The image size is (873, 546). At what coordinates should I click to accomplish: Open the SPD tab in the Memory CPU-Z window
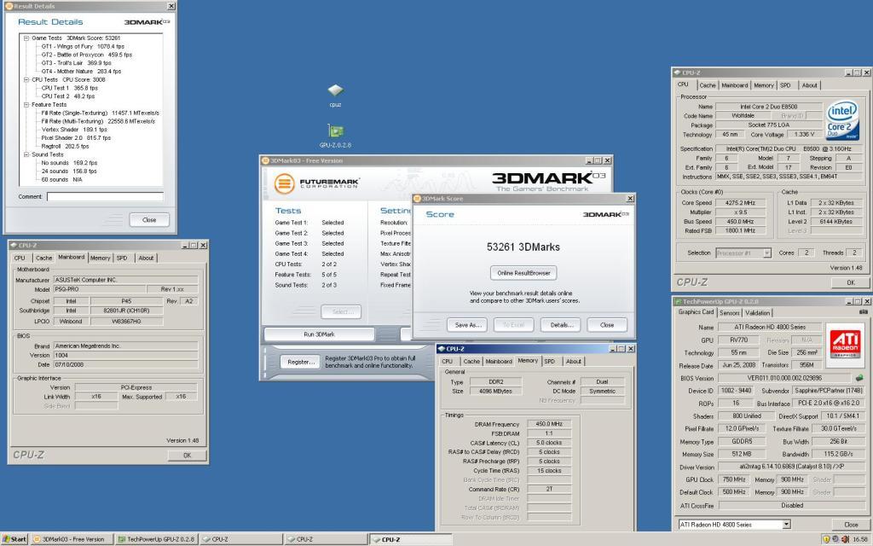550,362
